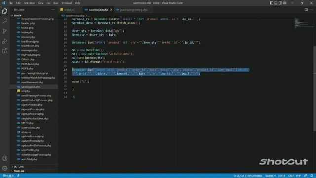Click the notifications bell in status bar
This screenshot has height=178, width=316.
tap(312, 176)
